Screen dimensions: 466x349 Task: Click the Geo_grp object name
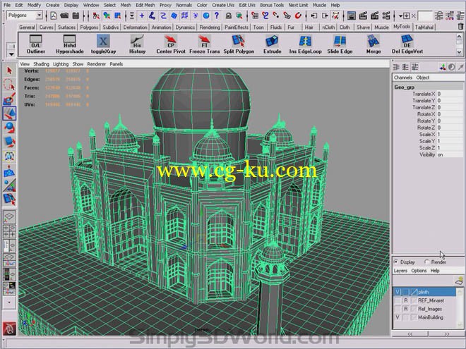(x=404, y=87)
